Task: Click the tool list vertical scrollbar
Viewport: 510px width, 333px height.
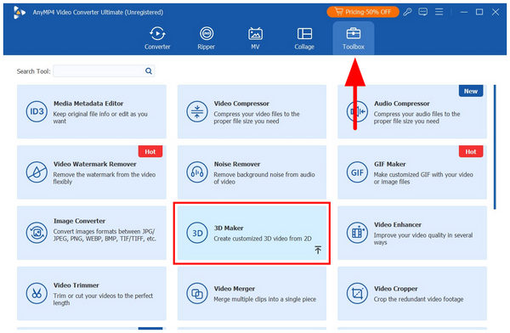Action: coord(495,147)
